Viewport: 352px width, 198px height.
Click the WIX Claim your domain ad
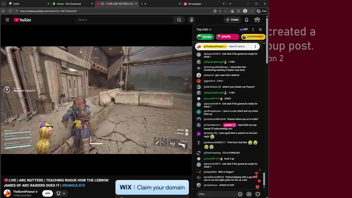(x=152, y=188)
